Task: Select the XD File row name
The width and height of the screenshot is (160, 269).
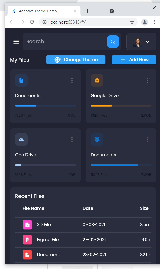Action: [x=44, y=225]
